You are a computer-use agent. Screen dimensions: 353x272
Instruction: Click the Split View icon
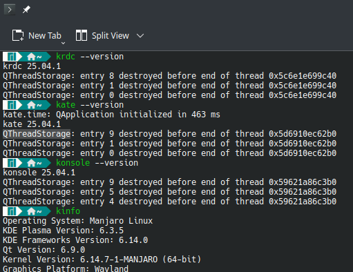[x=82, y=35]
